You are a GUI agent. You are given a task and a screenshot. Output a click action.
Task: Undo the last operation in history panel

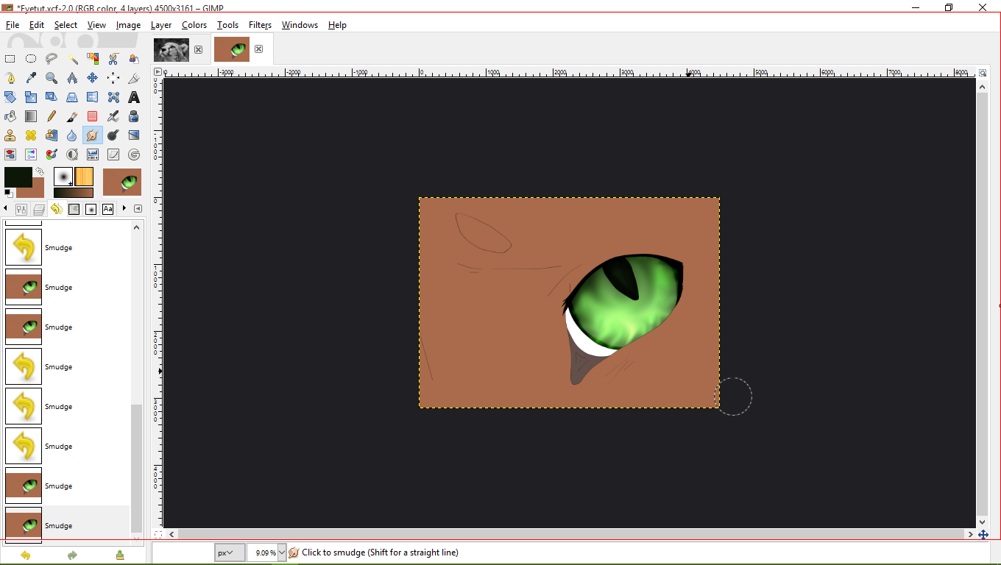tap(26, 555)
